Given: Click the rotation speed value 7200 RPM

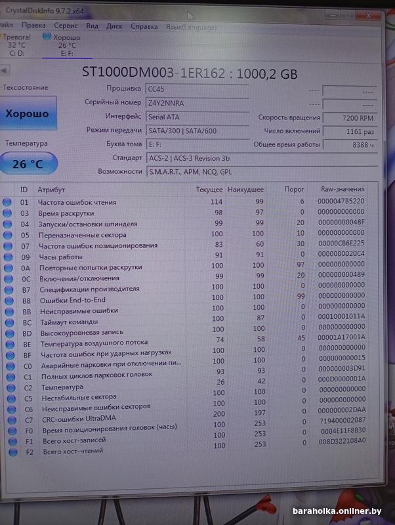Looking at the screenshot, I should coord(350,118).
